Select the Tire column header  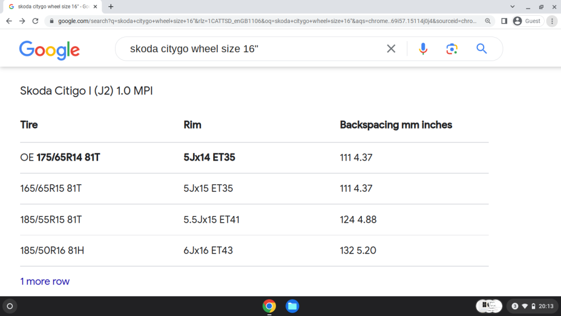pyautogui.click(x=29, y=125)
